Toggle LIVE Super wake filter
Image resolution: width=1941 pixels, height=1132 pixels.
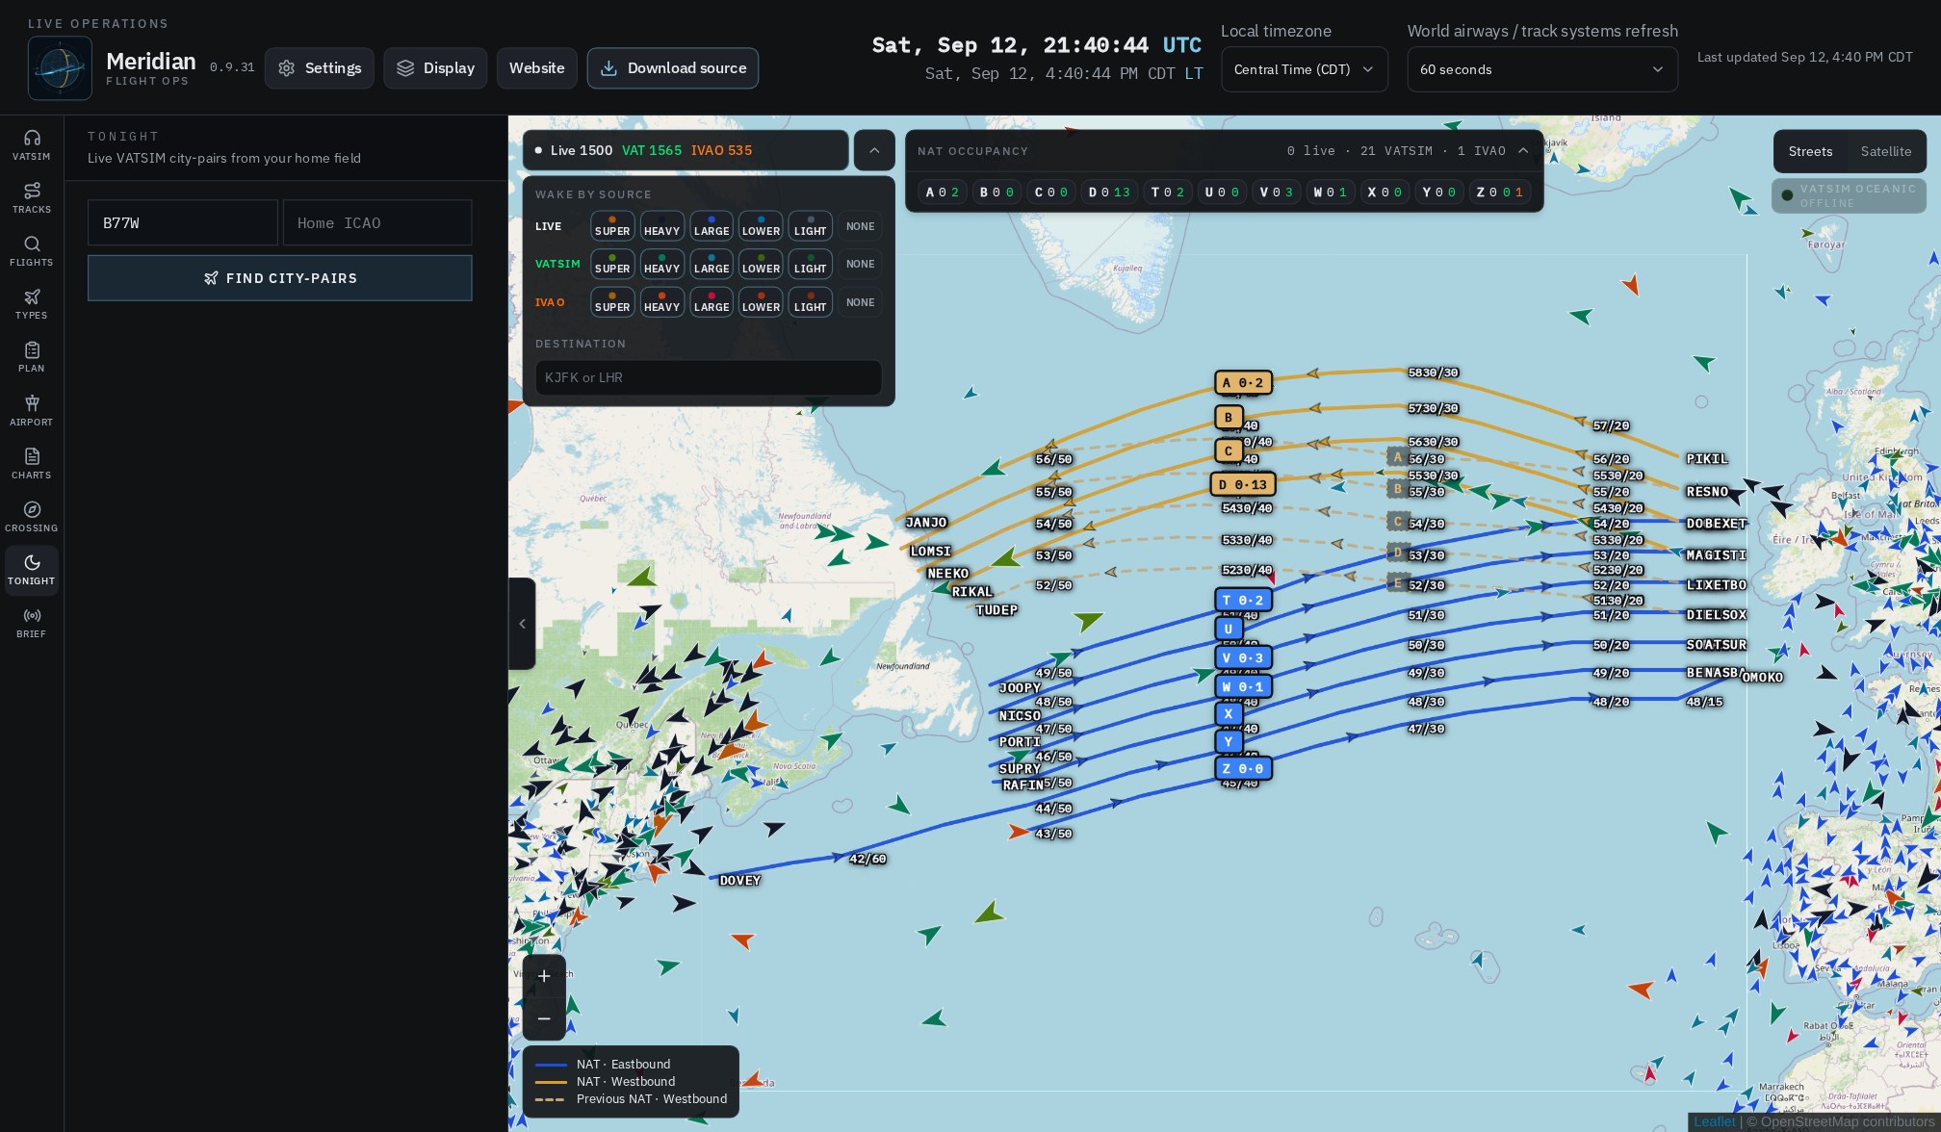(x=612, y=226)
